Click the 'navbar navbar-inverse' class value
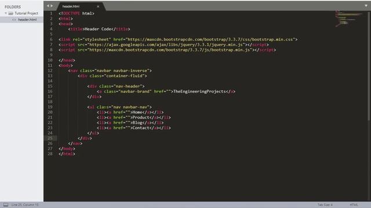This screenshot has height=208, width=371. click(x=122, y=70)
